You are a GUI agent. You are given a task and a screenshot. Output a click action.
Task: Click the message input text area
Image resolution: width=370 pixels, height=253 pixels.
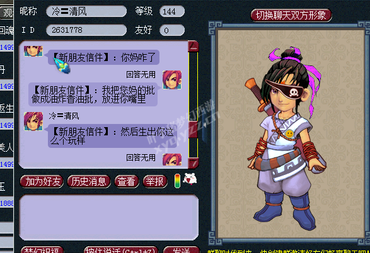[x=109, y=217]
